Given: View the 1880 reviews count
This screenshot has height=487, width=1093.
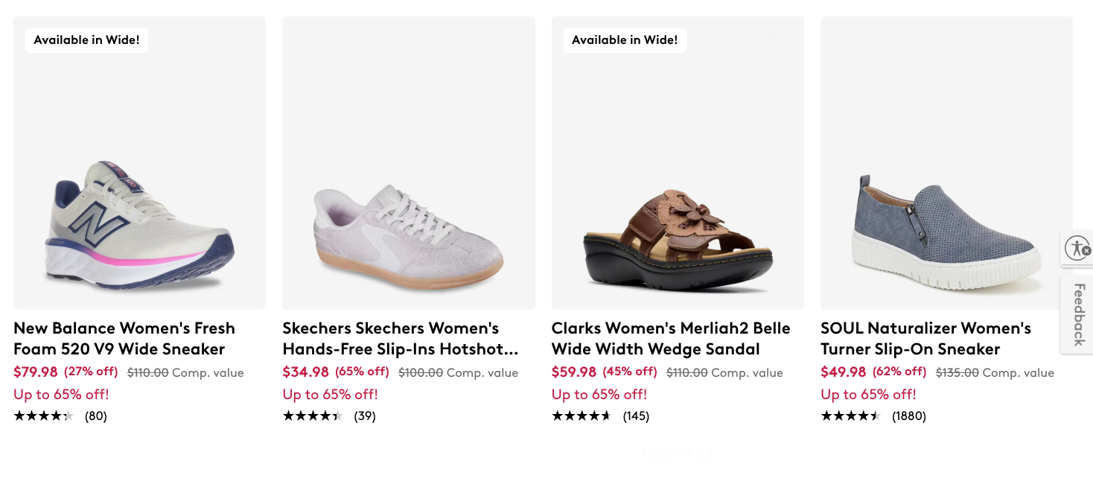Looking at the screenshot, I should [909, 416].
